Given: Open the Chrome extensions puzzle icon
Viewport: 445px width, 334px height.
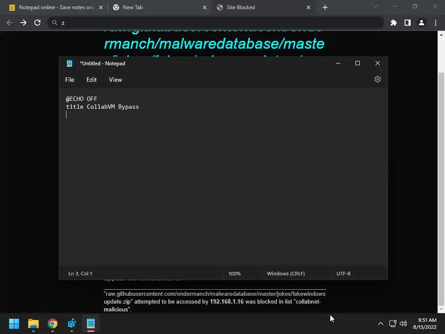Looking at the screenshot, I should [393, 23].
